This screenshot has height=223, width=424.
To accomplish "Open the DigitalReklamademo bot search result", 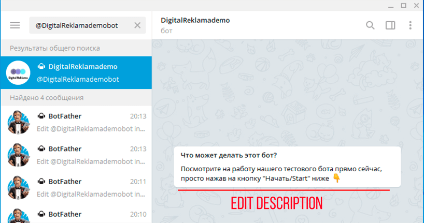I will click(x=76, y=72).
